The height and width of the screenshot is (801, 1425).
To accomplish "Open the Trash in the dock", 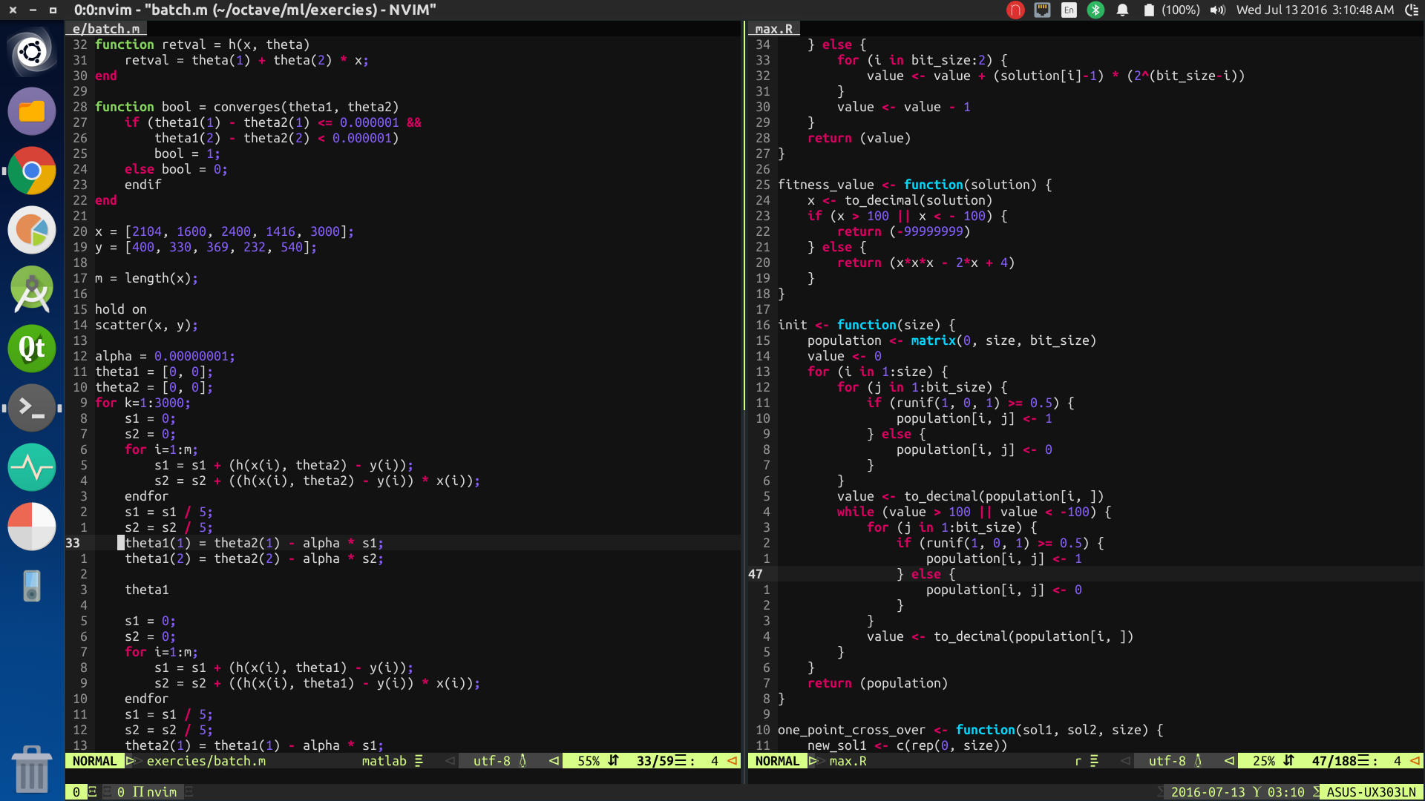I will tap(32, 769).
